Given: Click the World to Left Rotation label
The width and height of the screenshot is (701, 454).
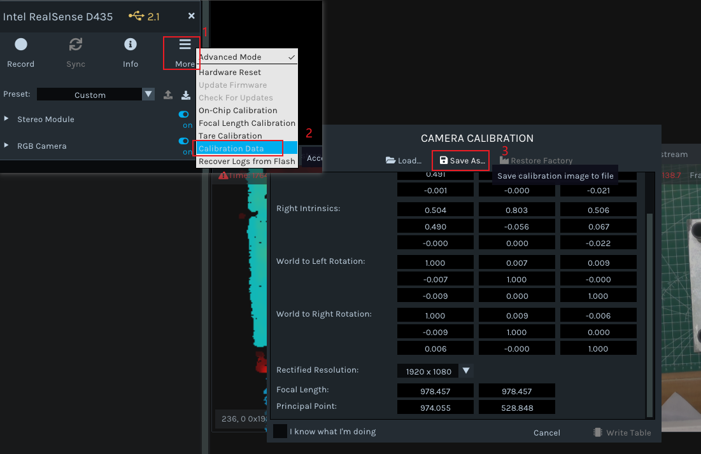Looking at the screenshot, I should pyautogui.click(x=320, y=261).
